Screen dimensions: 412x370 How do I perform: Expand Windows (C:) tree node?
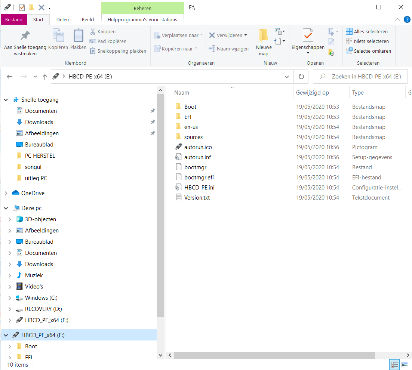[10, 298]
